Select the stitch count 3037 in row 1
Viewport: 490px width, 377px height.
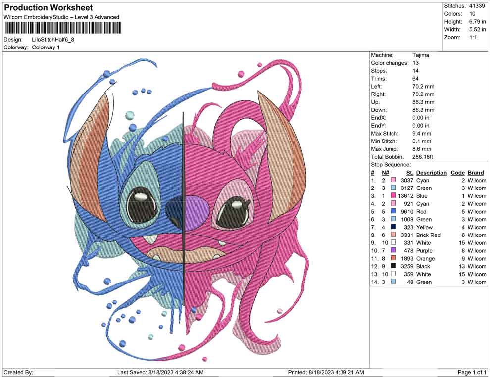coord(407,181)
